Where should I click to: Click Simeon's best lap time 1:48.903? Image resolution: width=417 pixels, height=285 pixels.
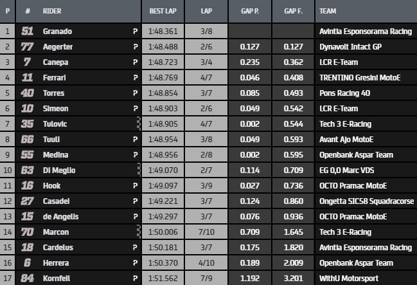[x=163, y=108]
